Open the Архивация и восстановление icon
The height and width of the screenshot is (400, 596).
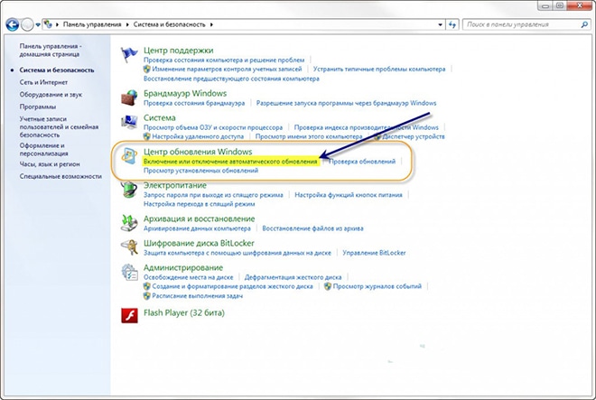point(130,222)
